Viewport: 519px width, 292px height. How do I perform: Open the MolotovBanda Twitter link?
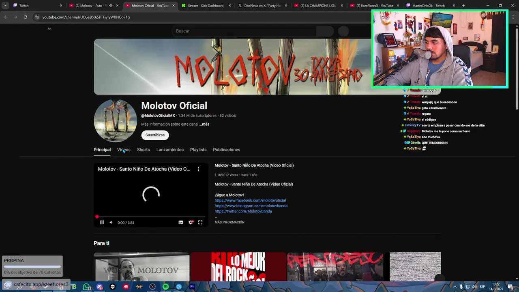[243, 211]
